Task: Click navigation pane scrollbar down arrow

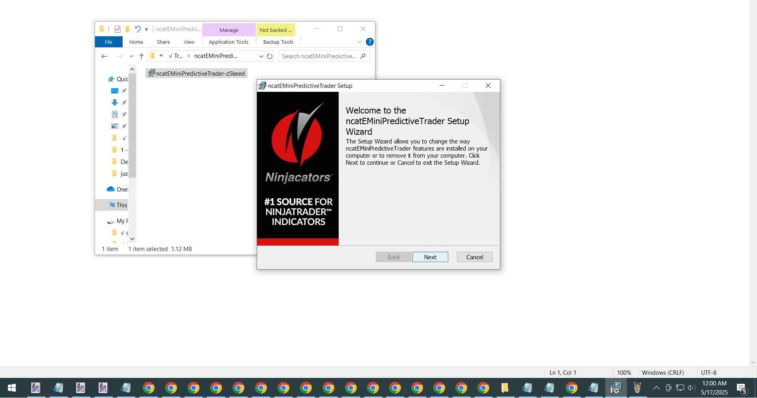Action: (x=132, y=239)
